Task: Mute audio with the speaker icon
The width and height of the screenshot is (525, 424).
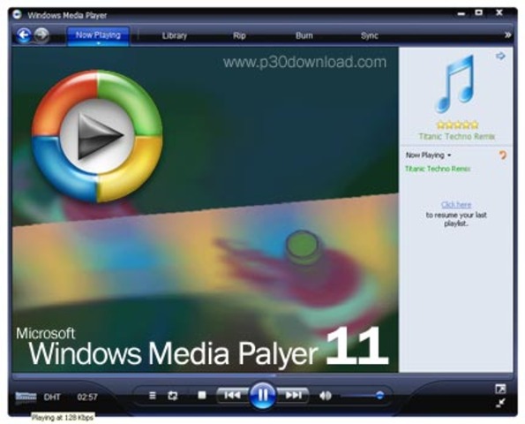Action: (x=325, y=396)
